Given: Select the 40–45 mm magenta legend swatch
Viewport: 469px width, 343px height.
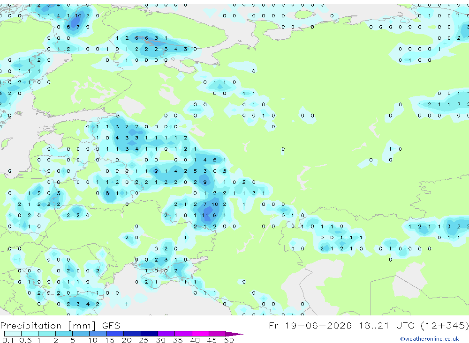Looking at the screenshot, I should tap(200, 334).
